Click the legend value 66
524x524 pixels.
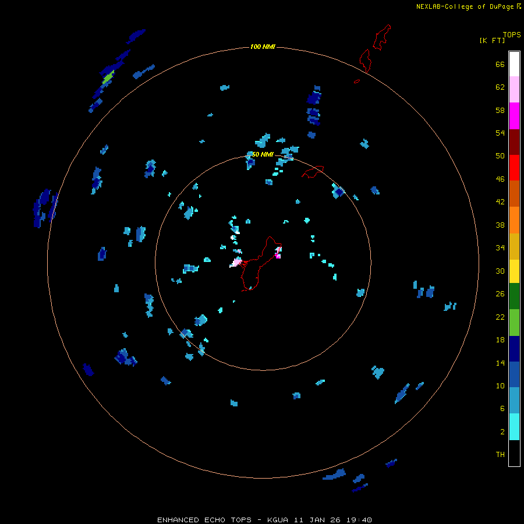pyautogui.click(x=500, y=65)
